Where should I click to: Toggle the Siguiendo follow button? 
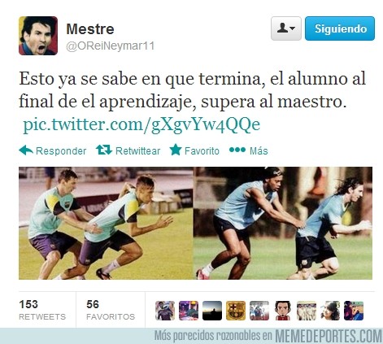click(340, 28)
